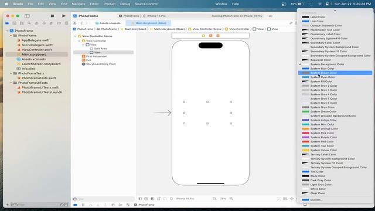Screen dimensions: 375x211
Task: Open the Find navigator magnifier icon
Action: pos(29,23)
